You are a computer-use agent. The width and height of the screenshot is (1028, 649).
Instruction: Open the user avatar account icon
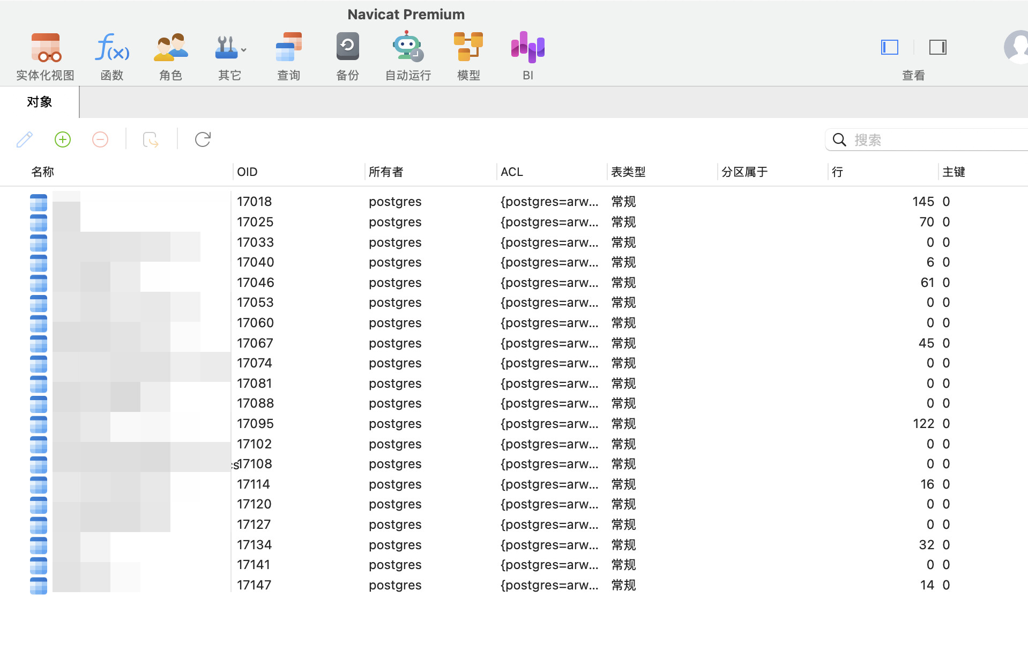1016,47
